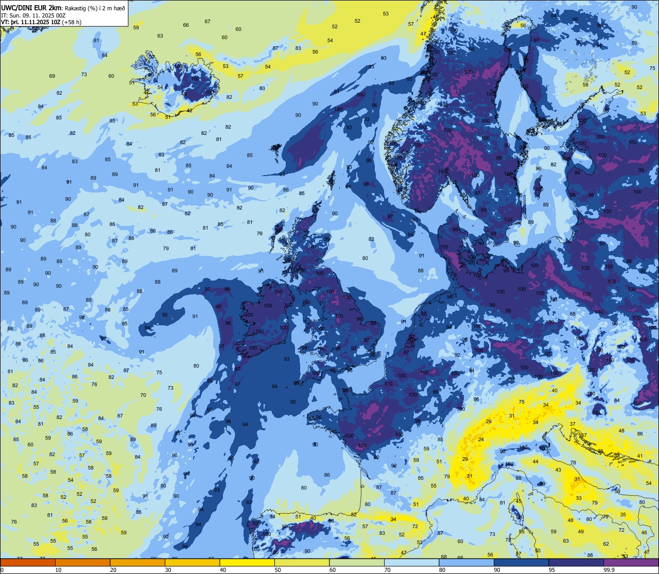Click the 20–30% amber legend swatch
Image resolution: width=659 pixels, height=574 pixels.
tap(137, 563)
